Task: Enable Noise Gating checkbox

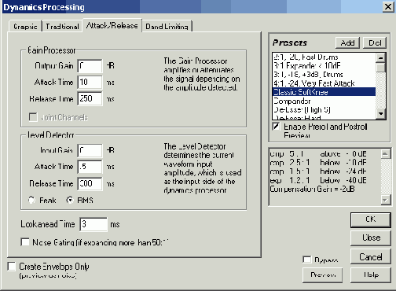Action: click(25, 241)
